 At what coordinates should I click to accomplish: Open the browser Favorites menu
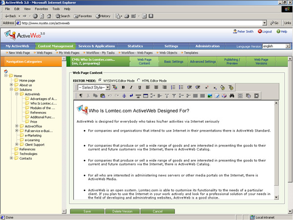42,9
